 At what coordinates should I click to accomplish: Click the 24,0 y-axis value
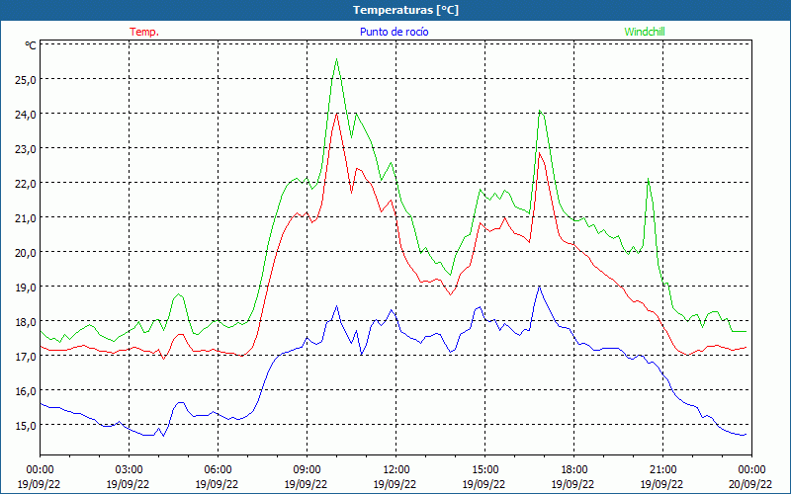click(x=27, y=115)
